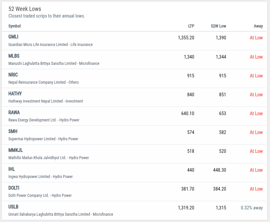Open the RAWA symbol link
Viewport: 270px width, 222px height.
pos(14,112)
